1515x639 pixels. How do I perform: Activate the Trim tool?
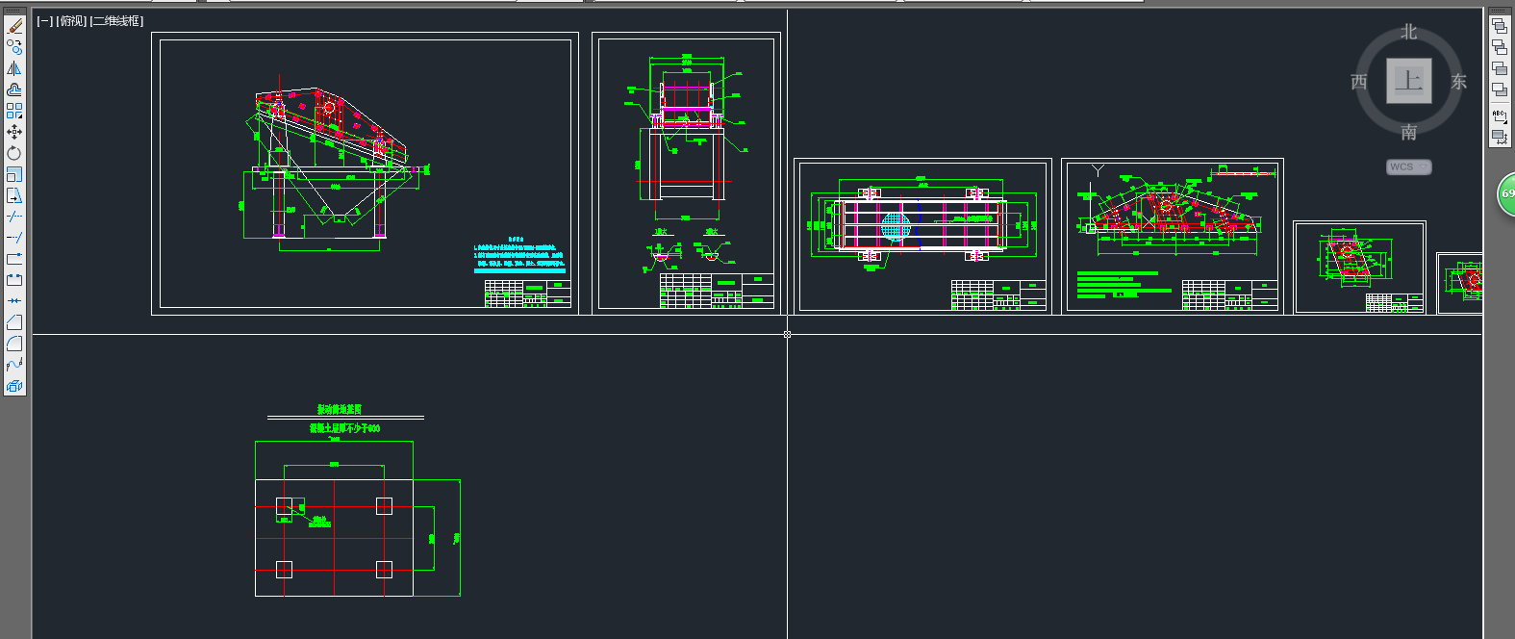14,217
